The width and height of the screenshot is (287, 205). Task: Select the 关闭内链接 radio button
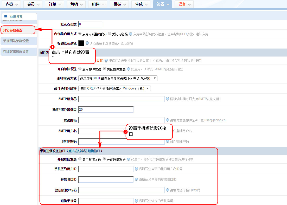[110, 34]
